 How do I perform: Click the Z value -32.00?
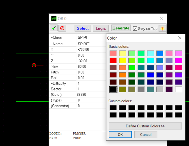click(82, 61)
